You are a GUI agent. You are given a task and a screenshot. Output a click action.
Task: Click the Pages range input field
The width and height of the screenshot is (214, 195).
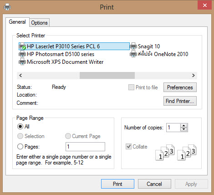[85, 147]
